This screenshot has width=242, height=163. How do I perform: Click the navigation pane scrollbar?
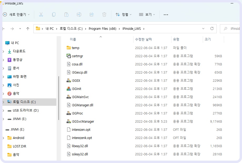point(59,98)
